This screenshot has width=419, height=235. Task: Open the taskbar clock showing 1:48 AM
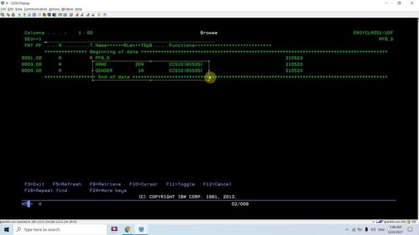pyautogui.click(x=395, y=229)
